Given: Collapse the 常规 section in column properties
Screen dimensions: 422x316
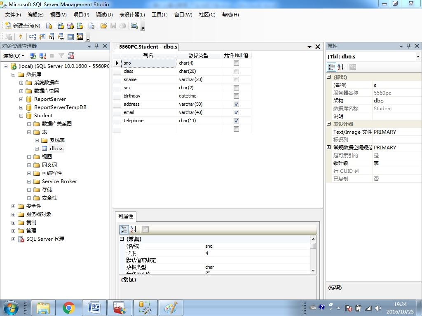Looking at the screenshot, I should point(122,239).
